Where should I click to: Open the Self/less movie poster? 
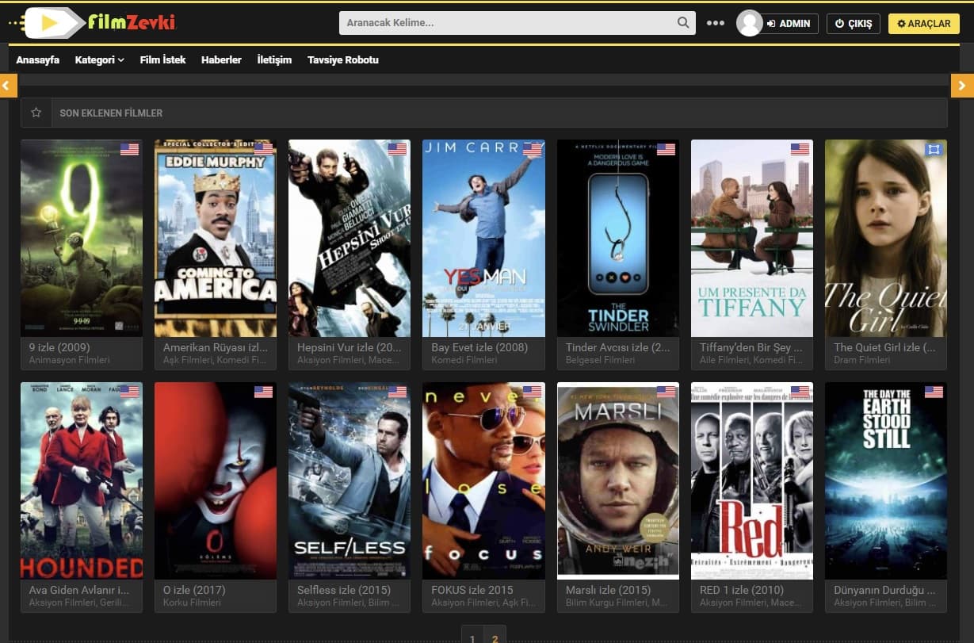349,480
